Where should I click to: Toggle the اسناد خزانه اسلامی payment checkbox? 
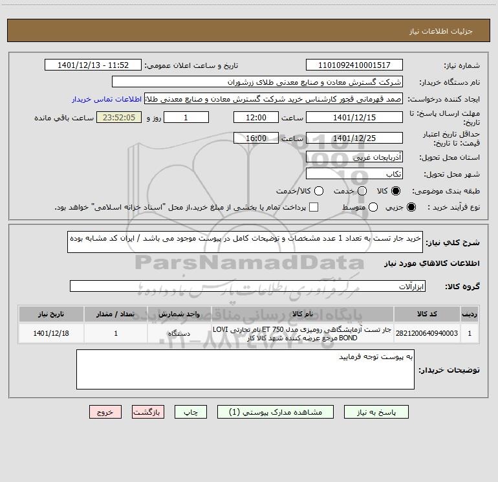point(314,207)
